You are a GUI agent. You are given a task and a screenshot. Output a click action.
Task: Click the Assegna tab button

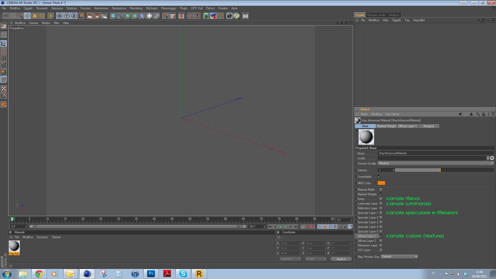(x=428, y=126)
